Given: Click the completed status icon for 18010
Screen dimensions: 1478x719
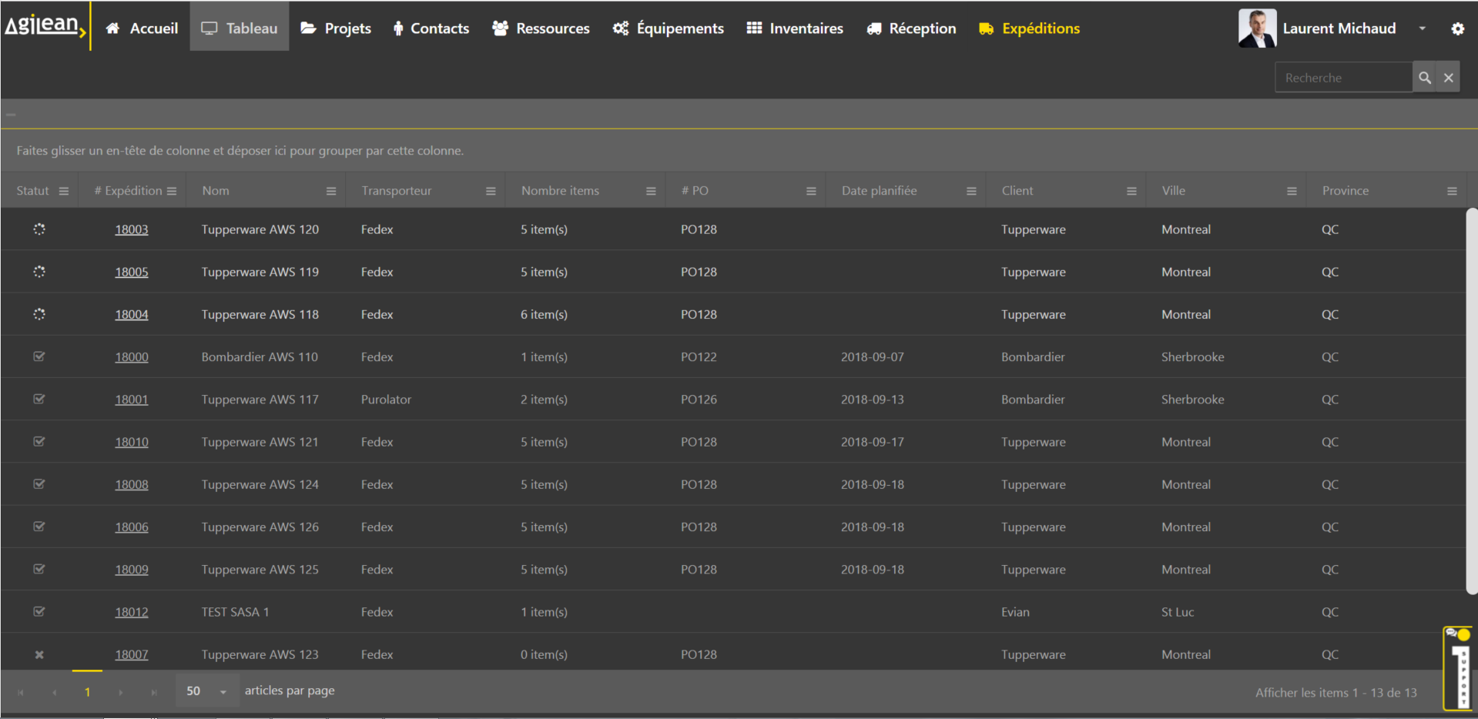Looking at the screenshot, I should (39, 441).
